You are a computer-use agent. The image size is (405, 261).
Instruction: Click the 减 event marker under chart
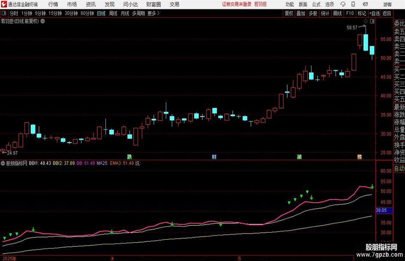tap(300, 157)
